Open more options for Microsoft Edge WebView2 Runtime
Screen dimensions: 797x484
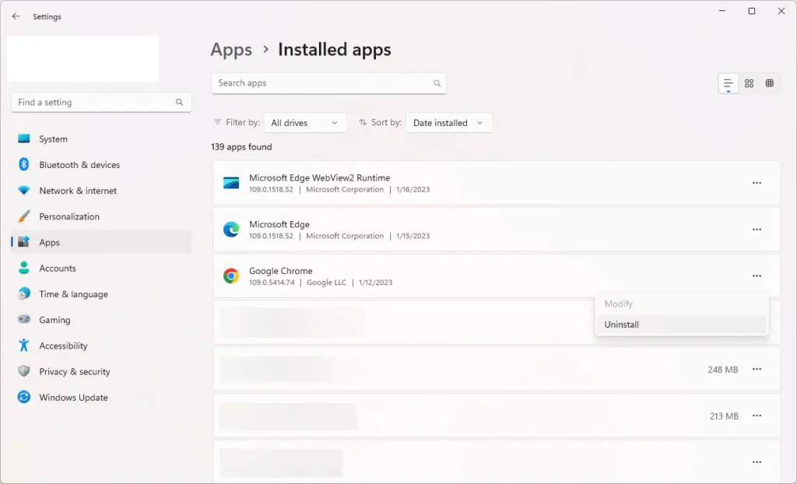coord(756,183)
